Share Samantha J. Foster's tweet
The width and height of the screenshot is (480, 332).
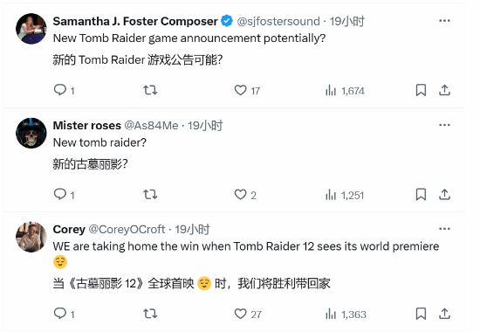click(444, 91)
